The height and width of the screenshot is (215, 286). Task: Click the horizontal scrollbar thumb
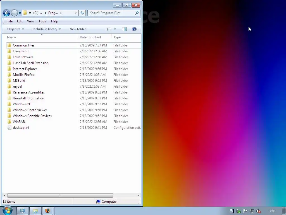coord(60,195)
